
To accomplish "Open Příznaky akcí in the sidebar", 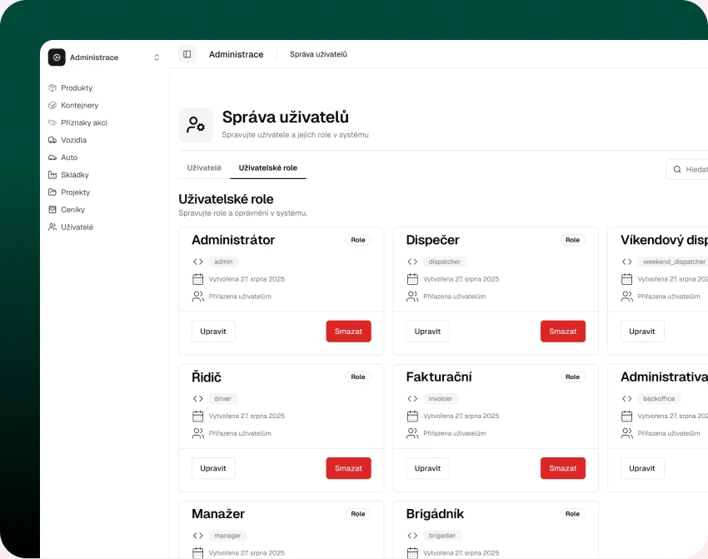I will click(x=77, y=122).
